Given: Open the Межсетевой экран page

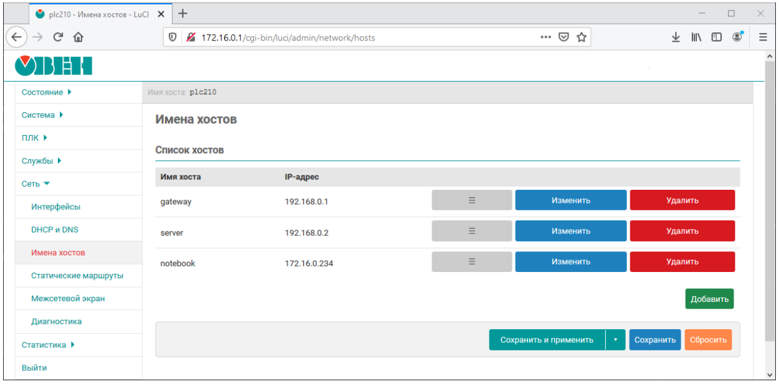Looking at the screenshot, I should pyautogui.click(x=68, y=299).
